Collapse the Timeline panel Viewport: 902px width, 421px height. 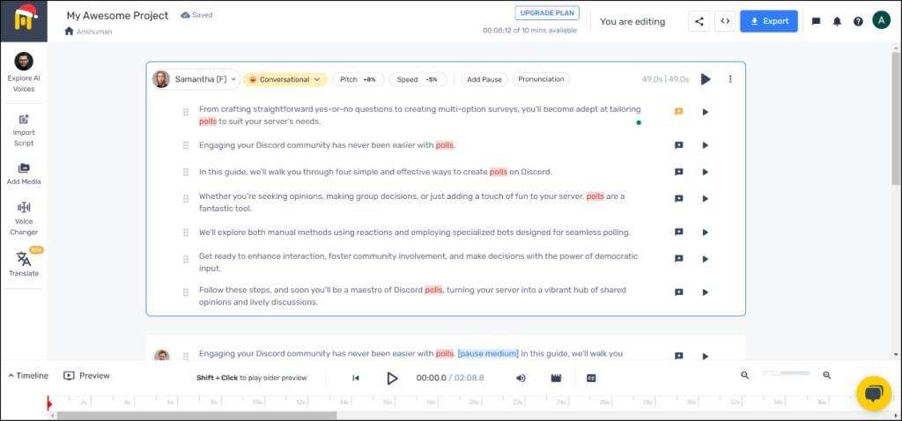point(29,375)
